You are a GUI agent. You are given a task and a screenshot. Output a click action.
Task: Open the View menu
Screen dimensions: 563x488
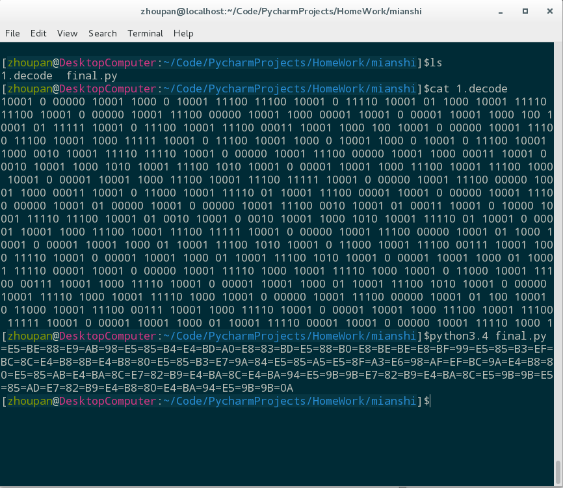(67, 33)
